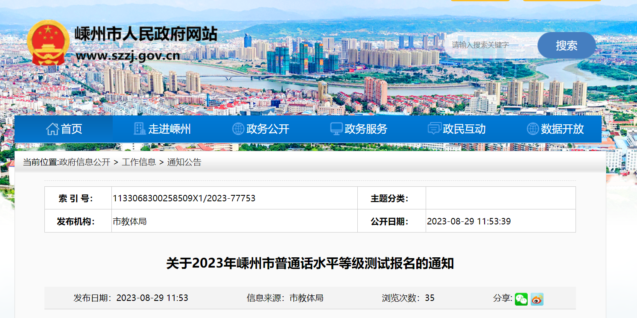The height and width of the screenshot is (318, 637).
Task: Click the 浏览次数：35 view count
Action: point(408,298)
